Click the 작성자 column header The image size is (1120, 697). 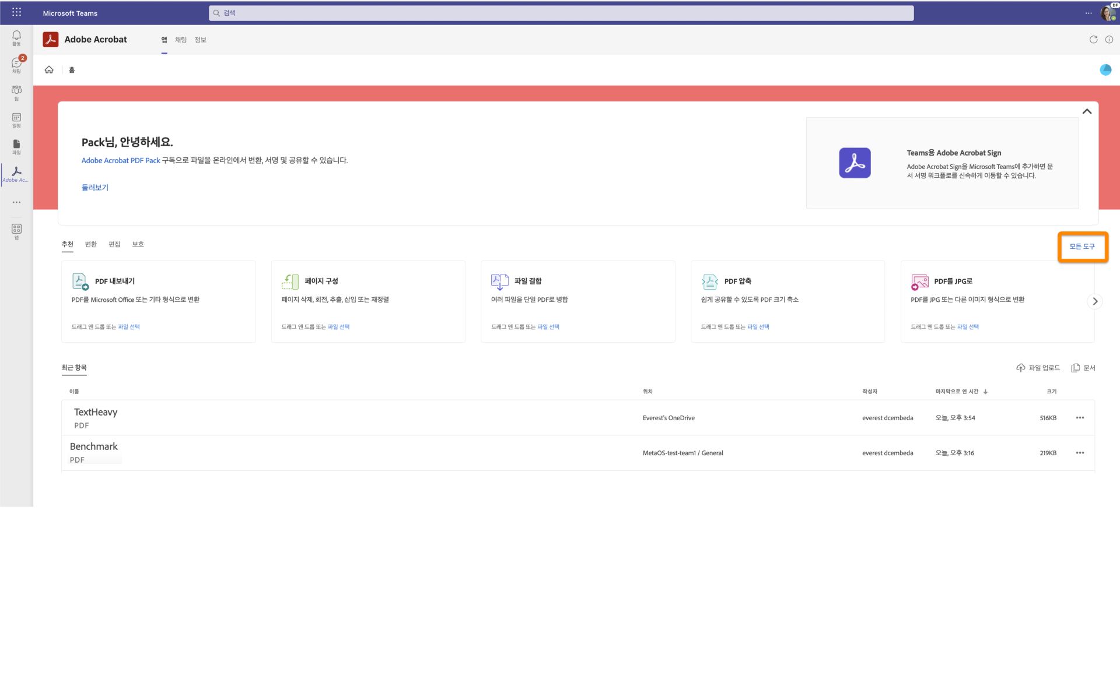(870, 392)
